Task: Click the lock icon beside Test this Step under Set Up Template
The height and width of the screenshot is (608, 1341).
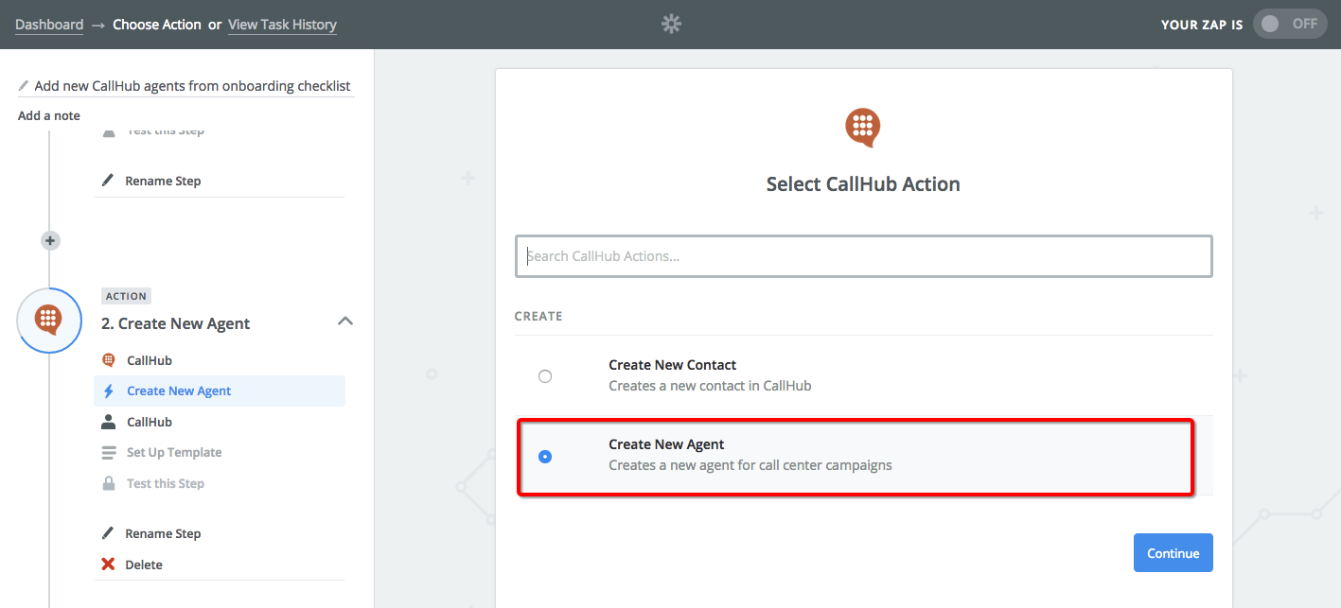Action: point(108,483)
